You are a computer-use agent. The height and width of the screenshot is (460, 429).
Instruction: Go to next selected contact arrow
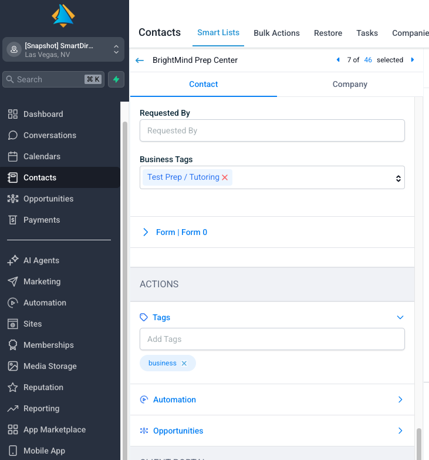point(413,59)
